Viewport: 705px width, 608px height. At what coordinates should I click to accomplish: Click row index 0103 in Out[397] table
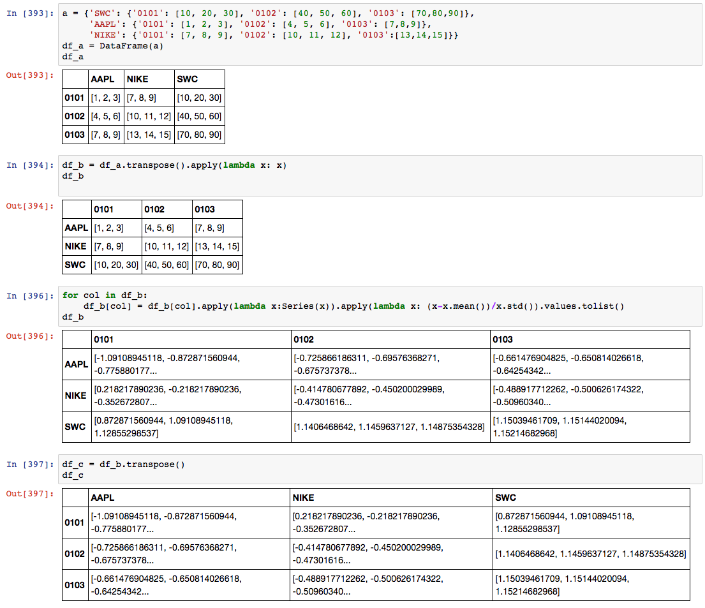tap(75, 585)
